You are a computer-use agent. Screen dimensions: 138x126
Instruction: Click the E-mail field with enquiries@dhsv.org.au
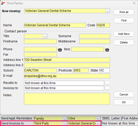[x=67, y=76]
